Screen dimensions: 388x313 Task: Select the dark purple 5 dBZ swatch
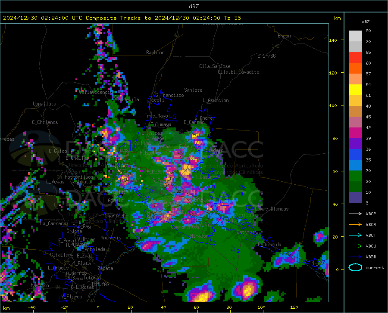(355, 198)
